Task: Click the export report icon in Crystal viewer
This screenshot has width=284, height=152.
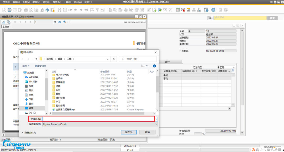Action: click(x=4, y=22)
